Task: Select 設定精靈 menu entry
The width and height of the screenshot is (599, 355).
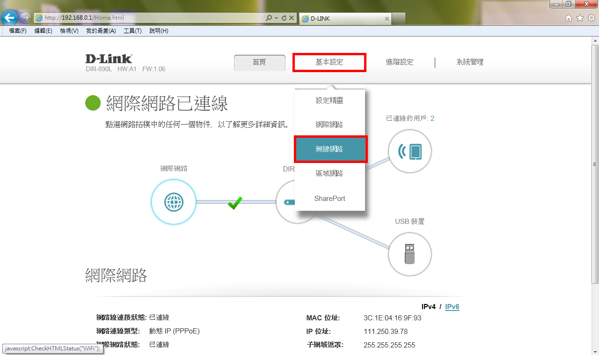Action: click(x=329, y=100)
